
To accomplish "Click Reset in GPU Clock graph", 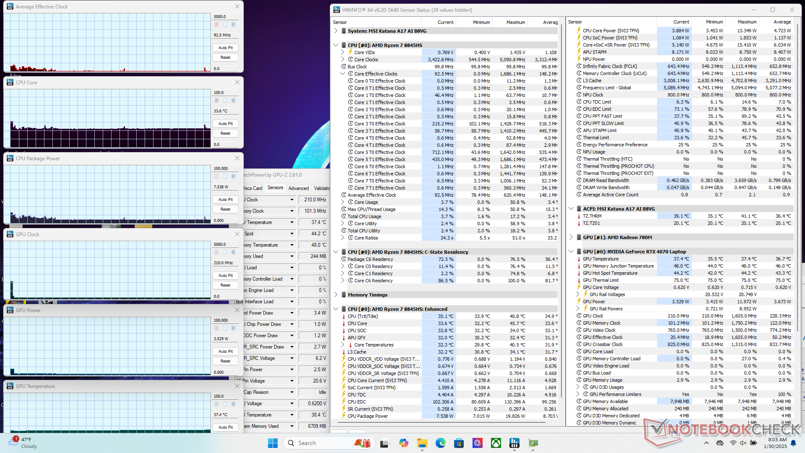I will tap(226, 285).
